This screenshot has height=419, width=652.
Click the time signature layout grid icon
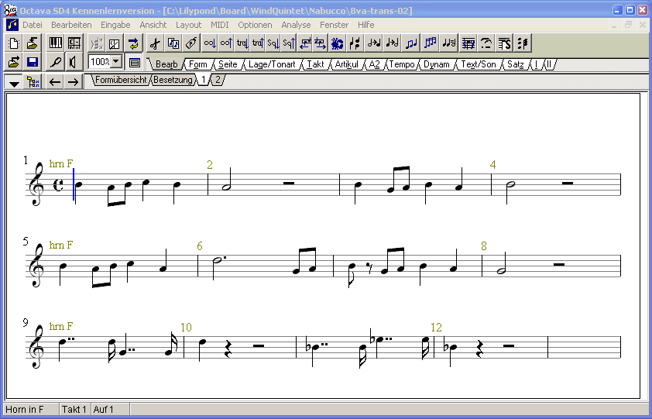click(74, 43)
